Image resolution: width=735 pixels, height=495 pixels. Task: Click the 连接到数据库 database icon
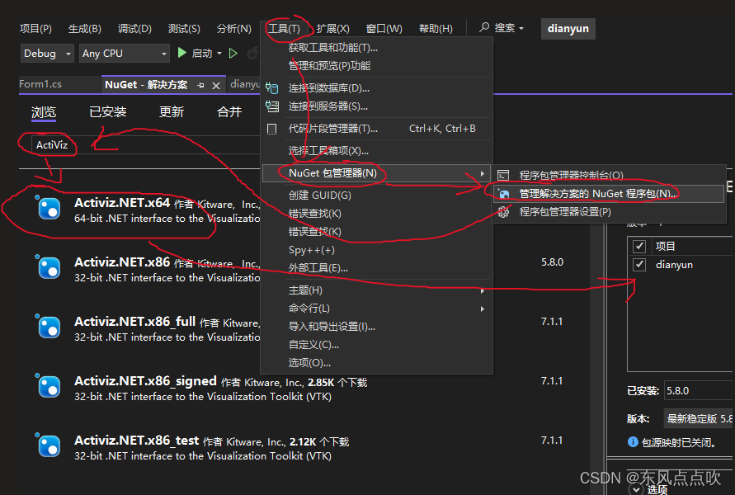(273, 87)
